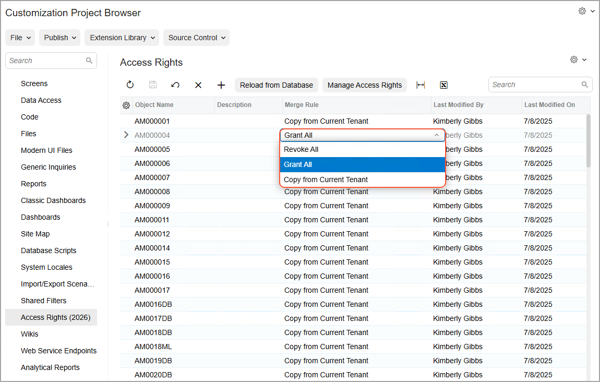Click the Export to Excel icon
The width and height of the screenshot is (600, 382).
pos(443,85)
